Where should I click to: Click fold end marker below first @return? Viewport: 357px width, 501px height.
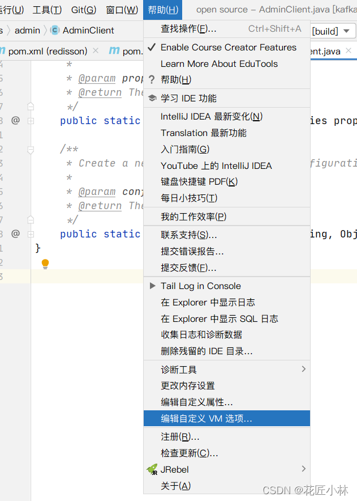pos(31,107)
